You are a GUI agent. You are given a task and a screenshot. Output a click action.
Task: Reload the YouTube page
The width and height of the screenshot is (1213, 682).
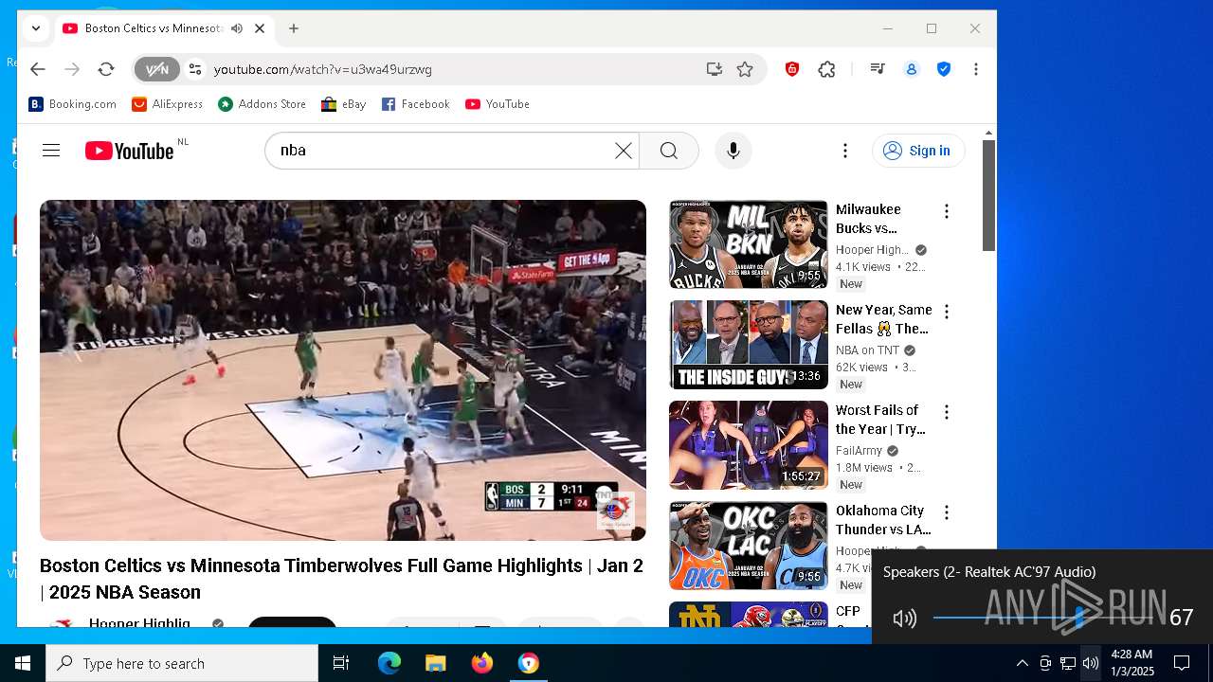pyautogui.click(x=106, y=69)
